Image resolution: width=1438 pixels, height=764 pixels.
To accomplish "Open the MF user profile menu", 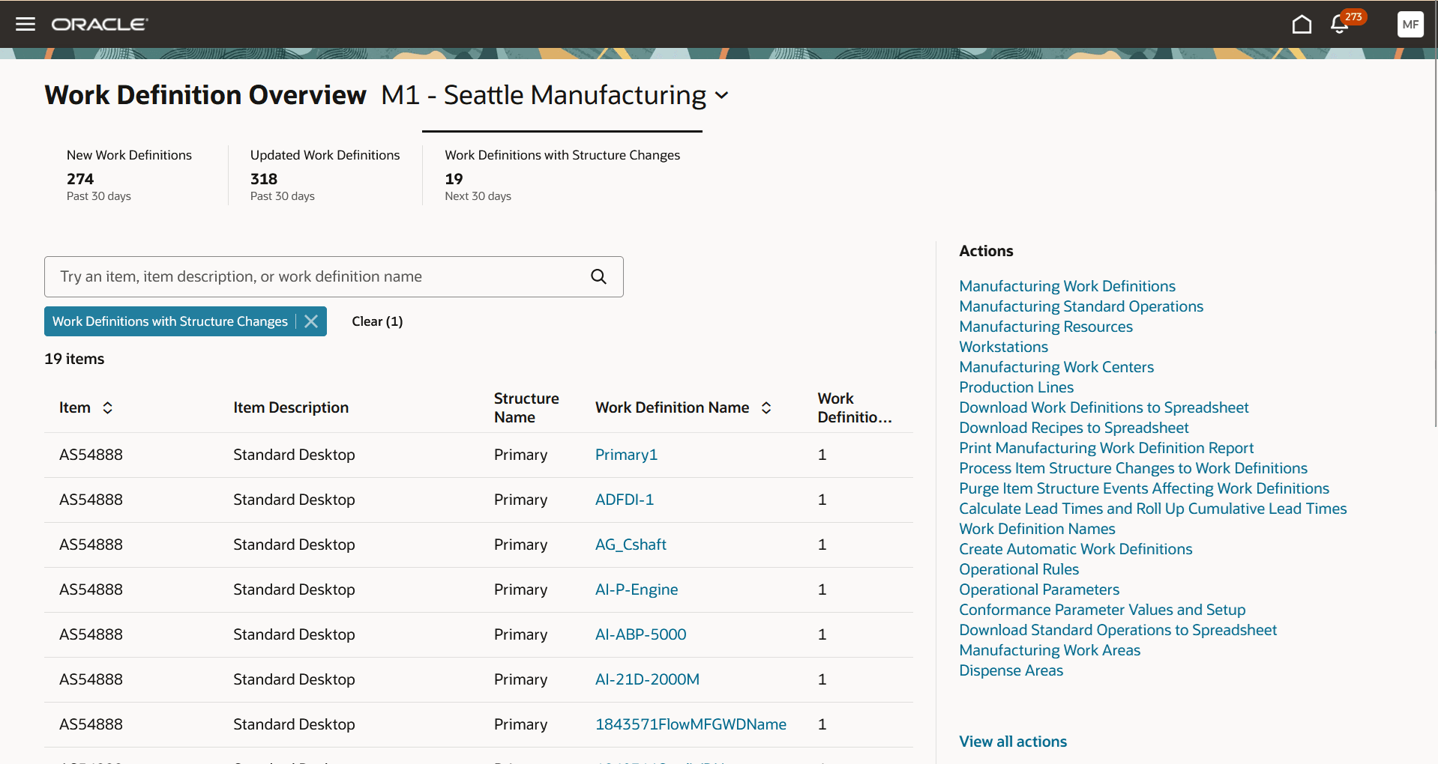I will click(1410, 24).
